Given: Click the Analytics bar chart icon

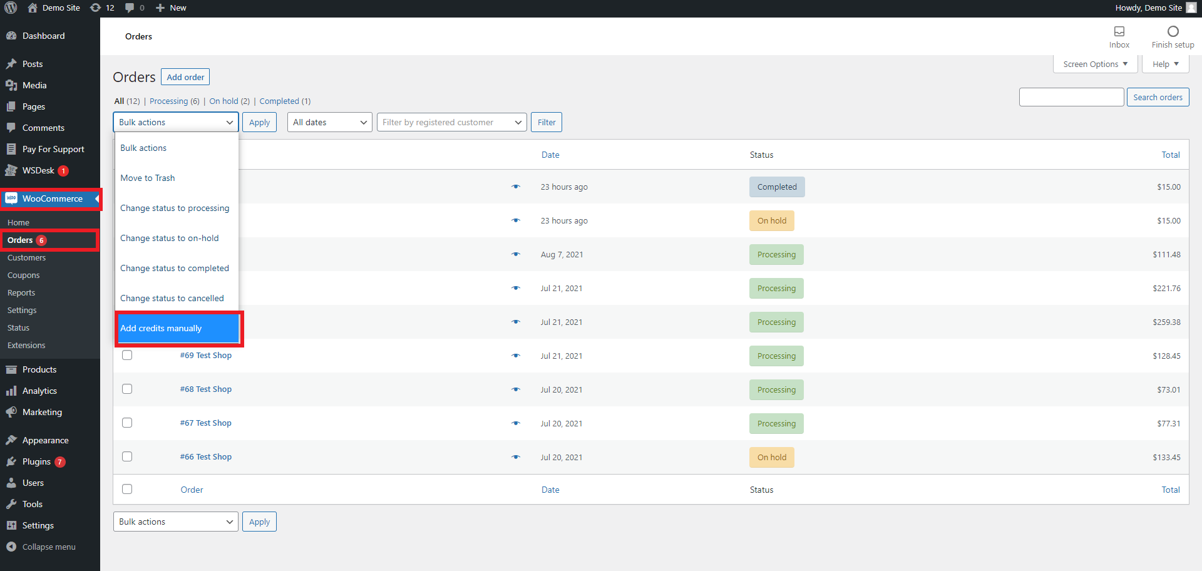Looking at the screenshot, I should click(11, 391).
